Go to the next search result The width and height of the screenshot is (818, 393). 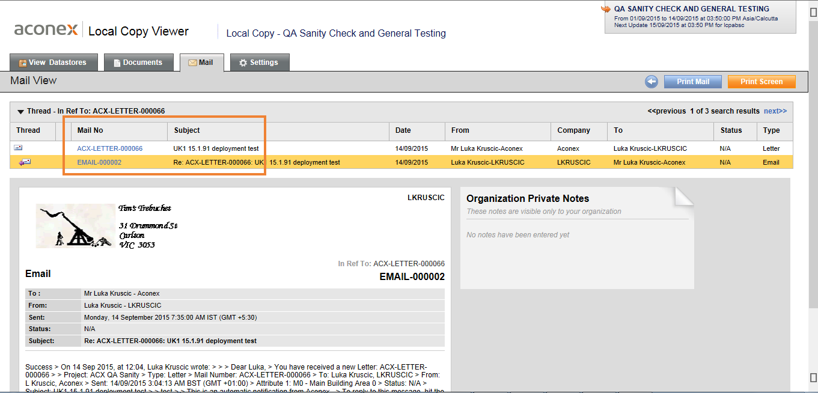click(775, 111)
